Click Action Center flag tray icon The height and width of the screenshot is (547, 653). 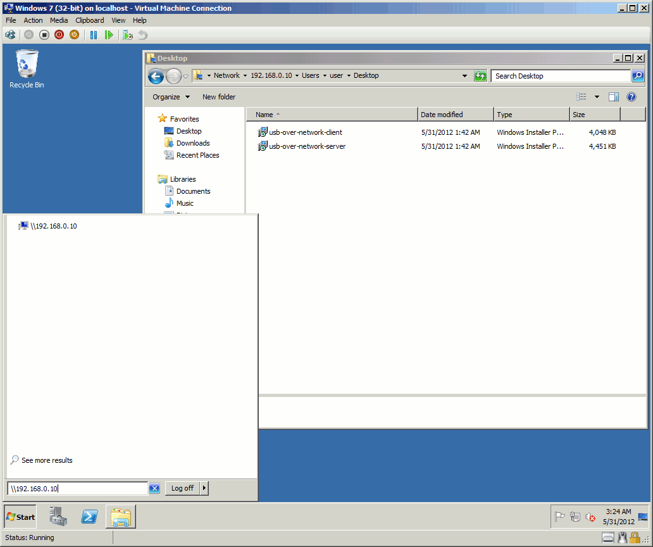[x=560, y=517]
